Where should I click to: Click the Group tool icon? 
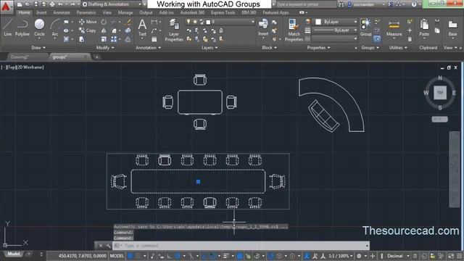pyautogui.click(x=365, y=28)
